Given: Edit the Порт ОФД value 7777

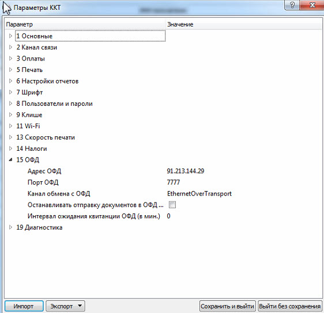Looking at the screenshot, I should [174, 182].
